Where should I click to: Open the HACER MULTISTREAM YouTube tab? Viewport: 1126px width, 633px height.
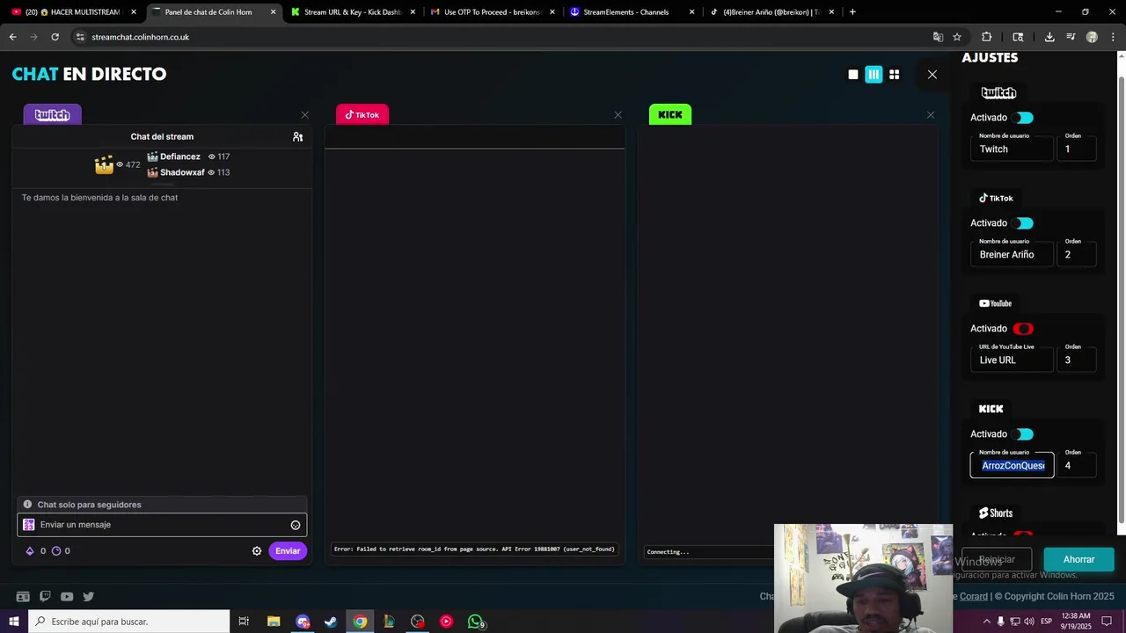[x=72, y=12]
